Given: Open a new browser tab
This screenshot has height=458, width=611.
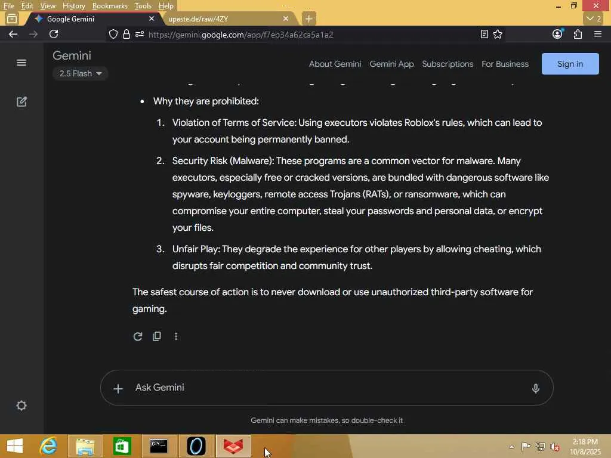Looking at the screenshot, I should tap(308, 18).
